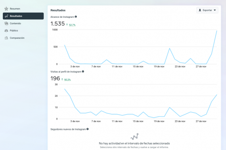Click info icon beside Seguidores nuevos de Instagram

tap(88, 129)
